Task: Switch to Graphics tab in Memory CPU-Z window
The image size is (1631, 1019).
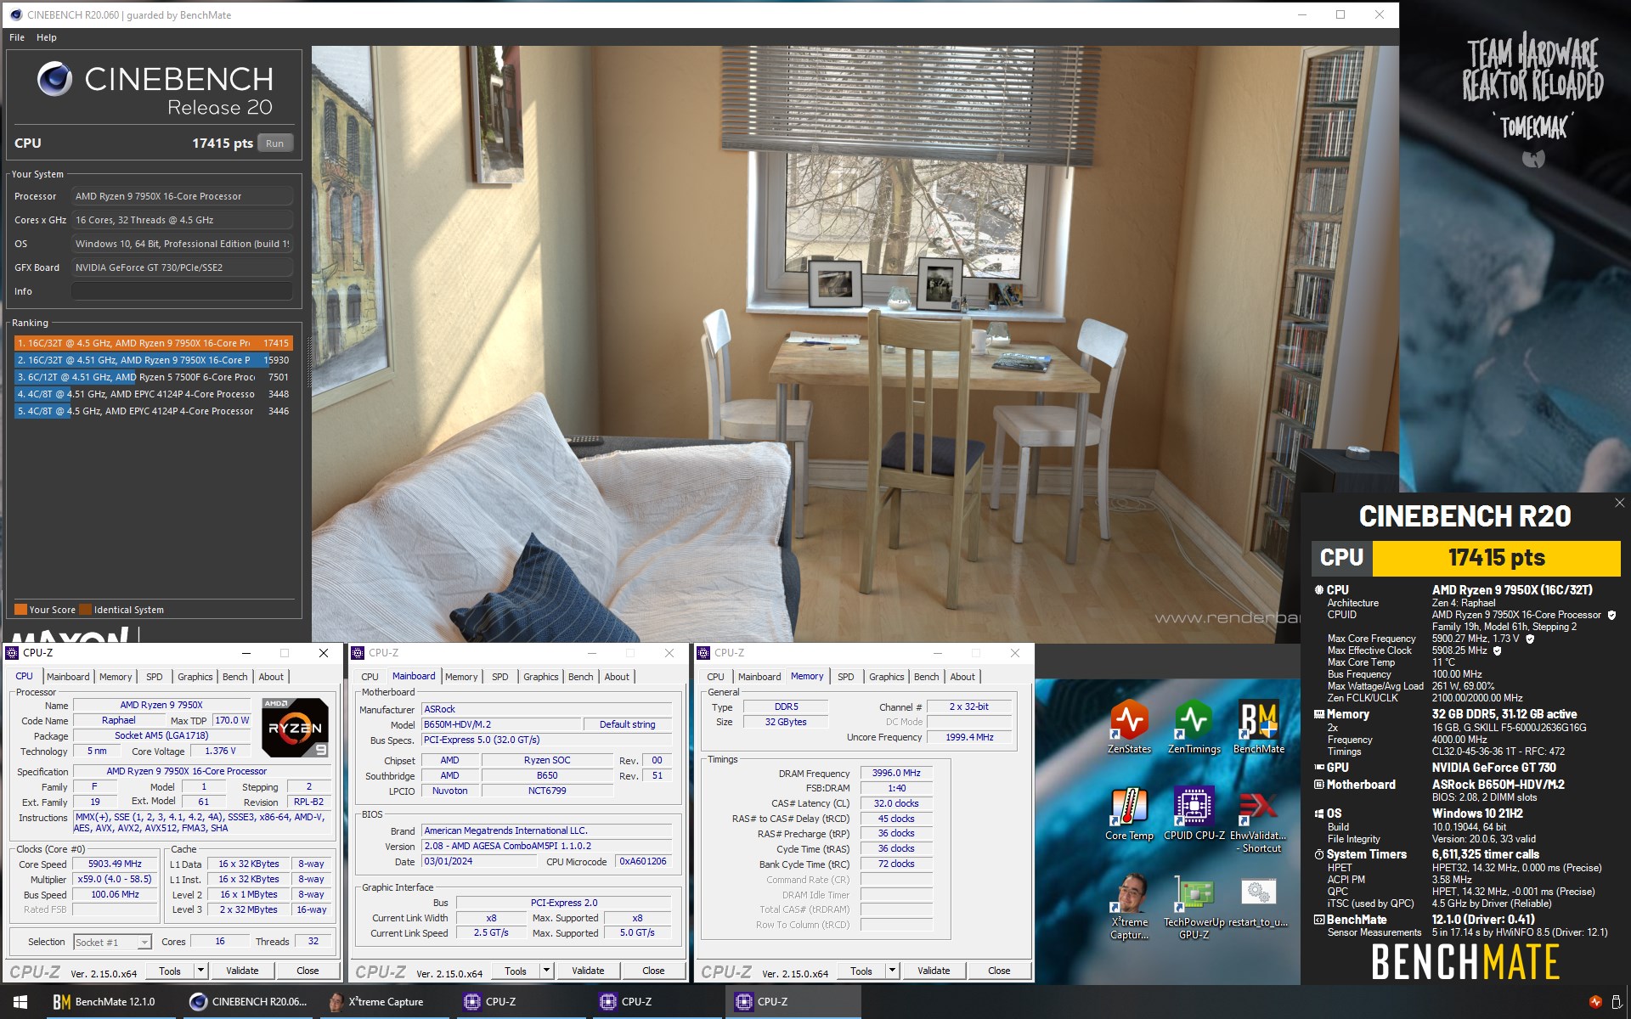Action: pos(887,677)
